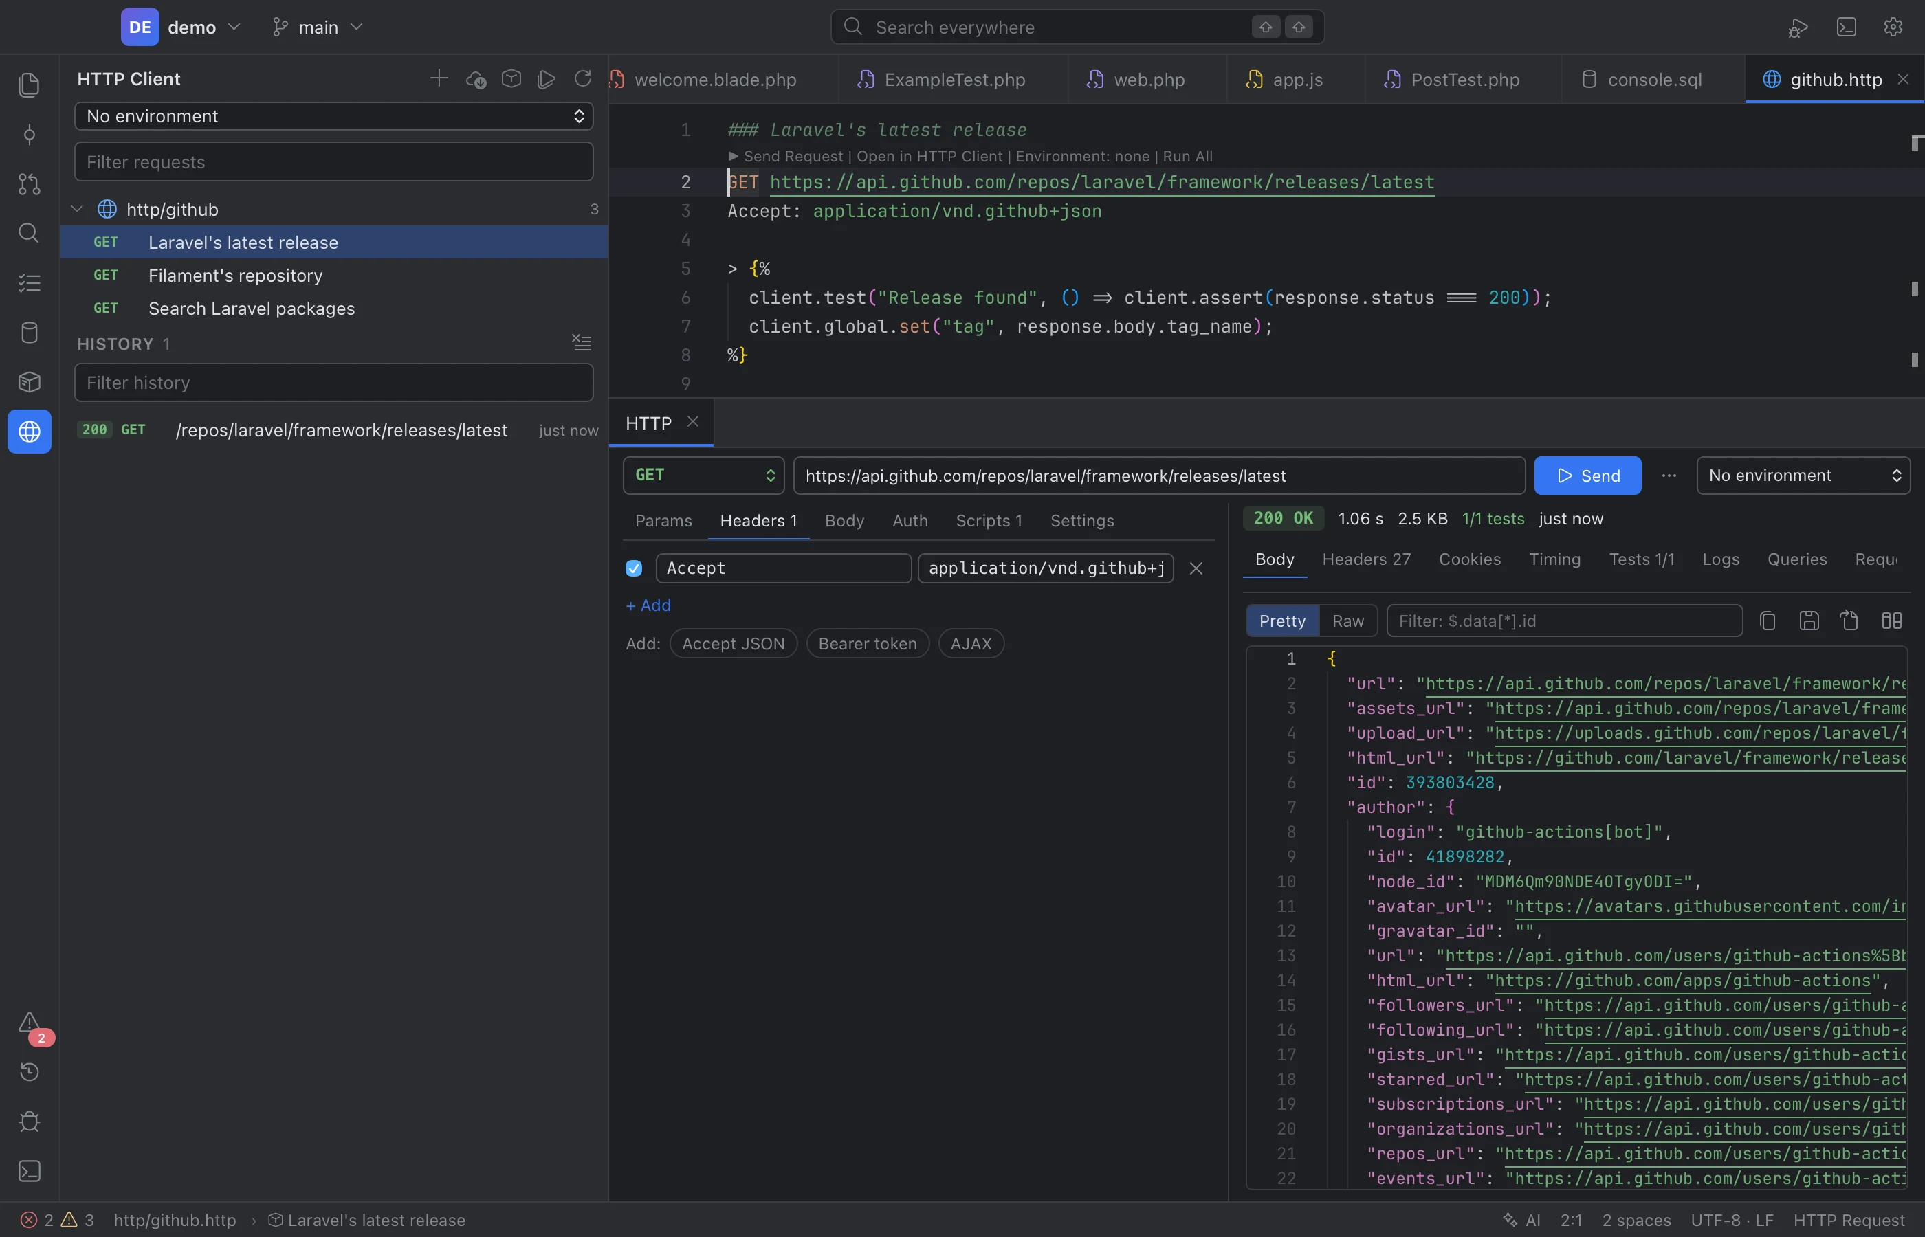Switch to the console.sql editor tab
This screenshot has width=1925, height=1237.
[x=1653, y=80]
